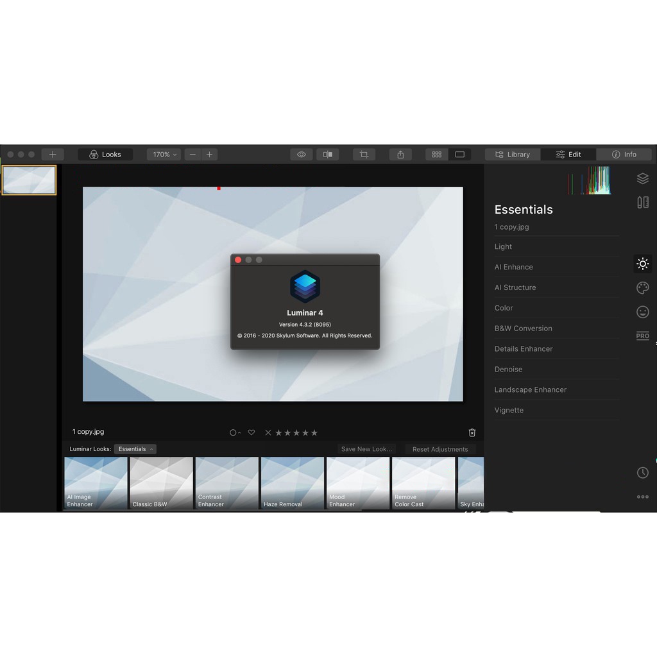Click the Crop tool icon

pyautogui.click(x=364, y=155)
